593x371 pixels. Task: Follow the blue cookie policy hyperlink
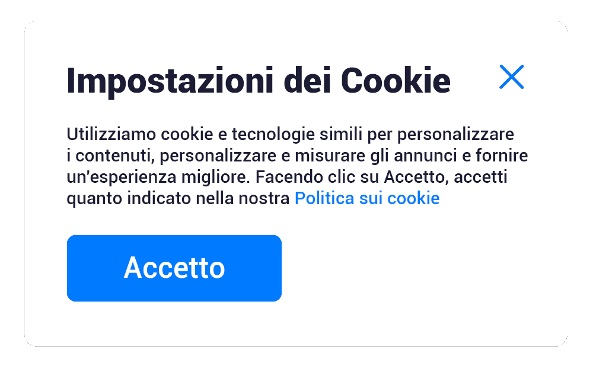[x=367, y=198]
